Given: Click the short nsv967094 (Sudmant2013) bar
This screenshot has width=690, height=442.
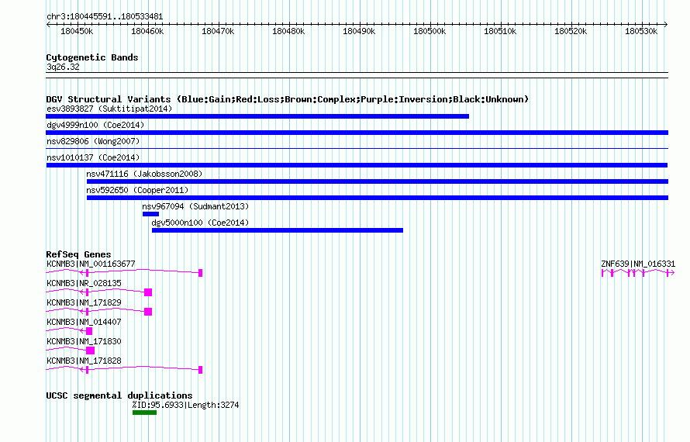Looking at the screenshot, I should pyautogui.click(x=150, y=214).
